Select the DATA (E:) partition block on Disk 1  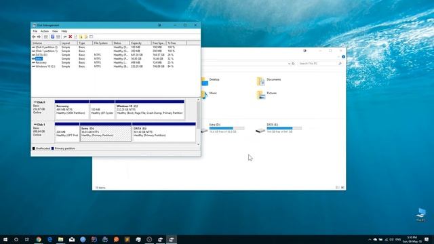[x=164, y=132]
